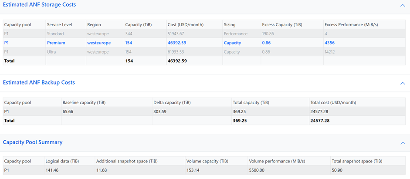Click the Cost (USD/month) column header

click(x=185, y=24)
